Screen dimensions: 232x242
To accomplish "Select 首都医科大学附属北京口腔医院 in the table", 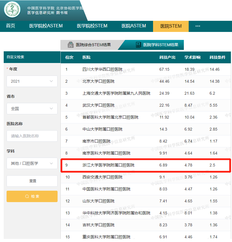I will point(110,117).
